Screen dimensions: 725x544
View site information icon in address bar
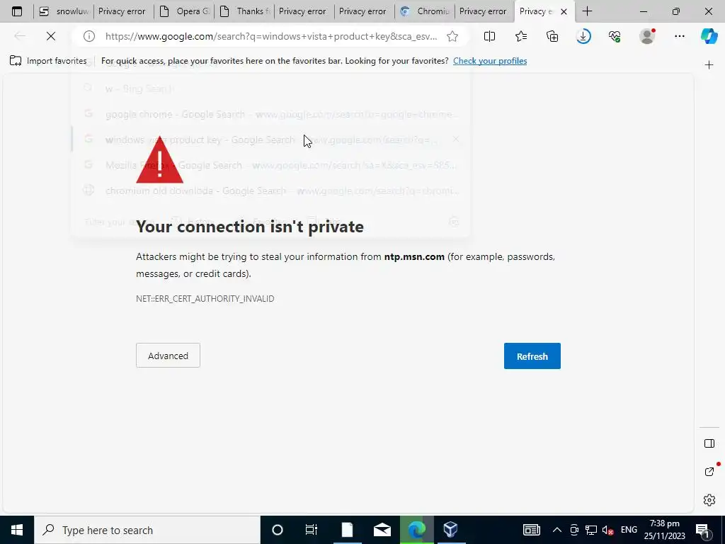(x=89, y=36)
